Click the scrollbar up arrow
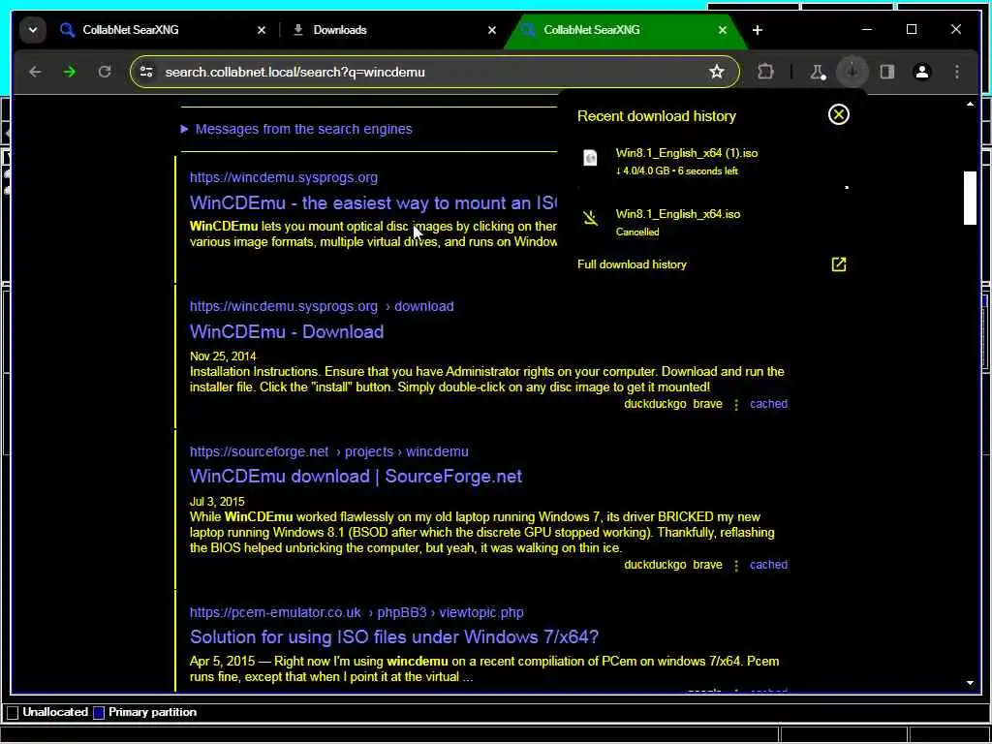992x744 pixels. pos(970,104)
